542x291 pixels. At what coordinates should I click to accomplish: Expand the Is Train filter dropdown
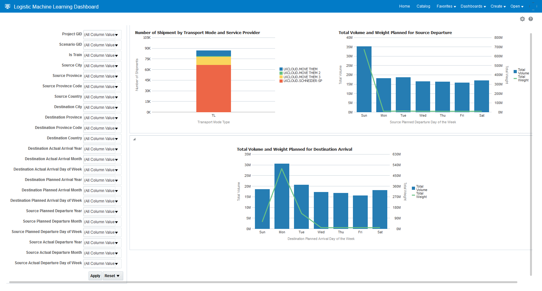[116, 55]
